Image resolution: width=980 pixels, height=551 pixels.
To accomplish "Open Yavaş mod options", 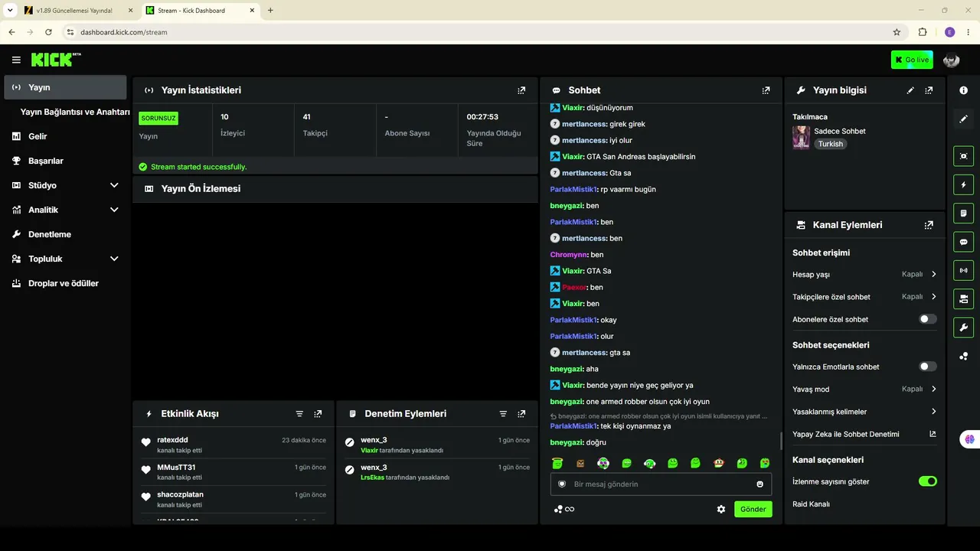I will click(x=864, y=389).
